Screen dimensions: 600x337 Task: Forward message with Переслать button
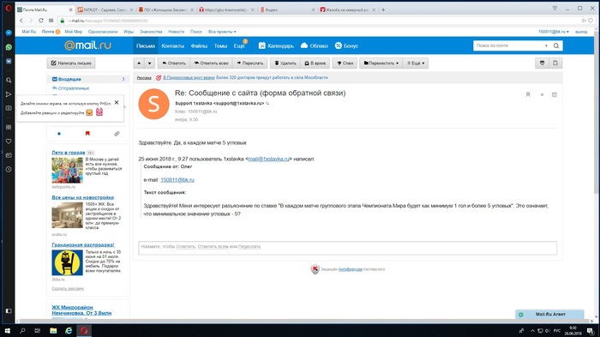point(250,63)
